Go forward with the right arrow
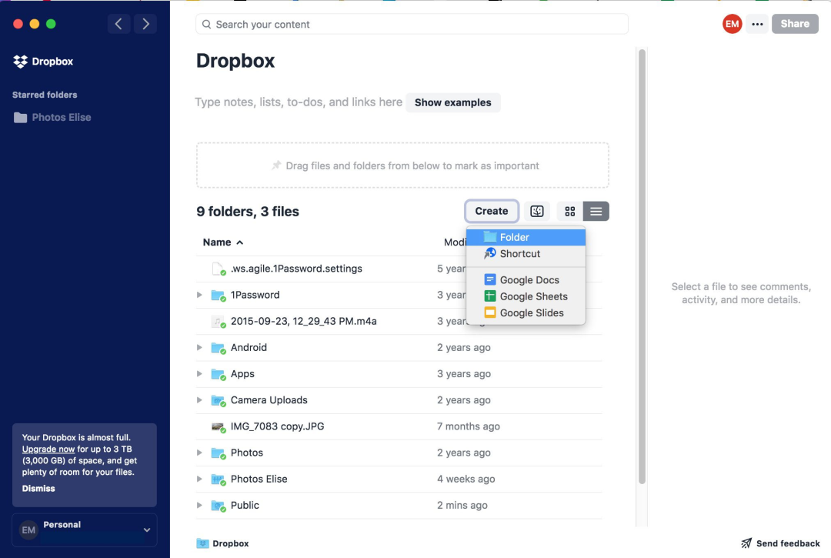 145,24
